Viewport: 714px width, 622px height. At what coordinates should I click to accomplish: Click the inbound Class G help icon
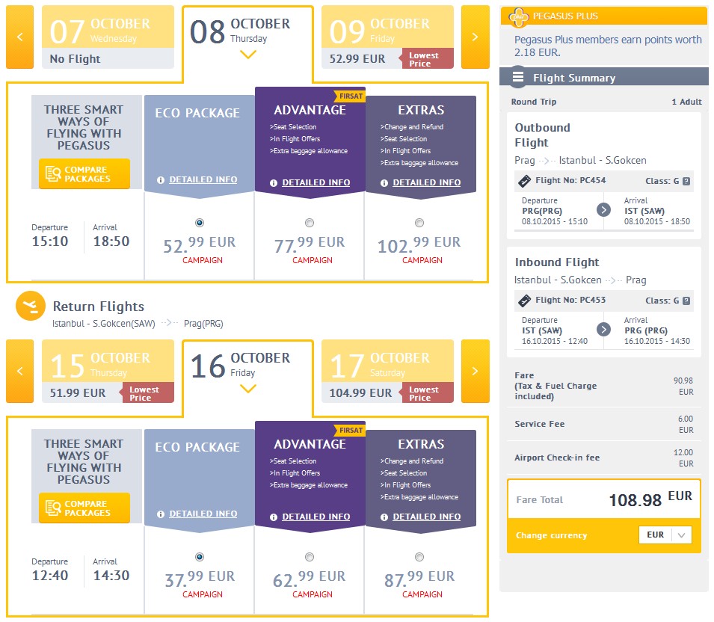[686, 301]
